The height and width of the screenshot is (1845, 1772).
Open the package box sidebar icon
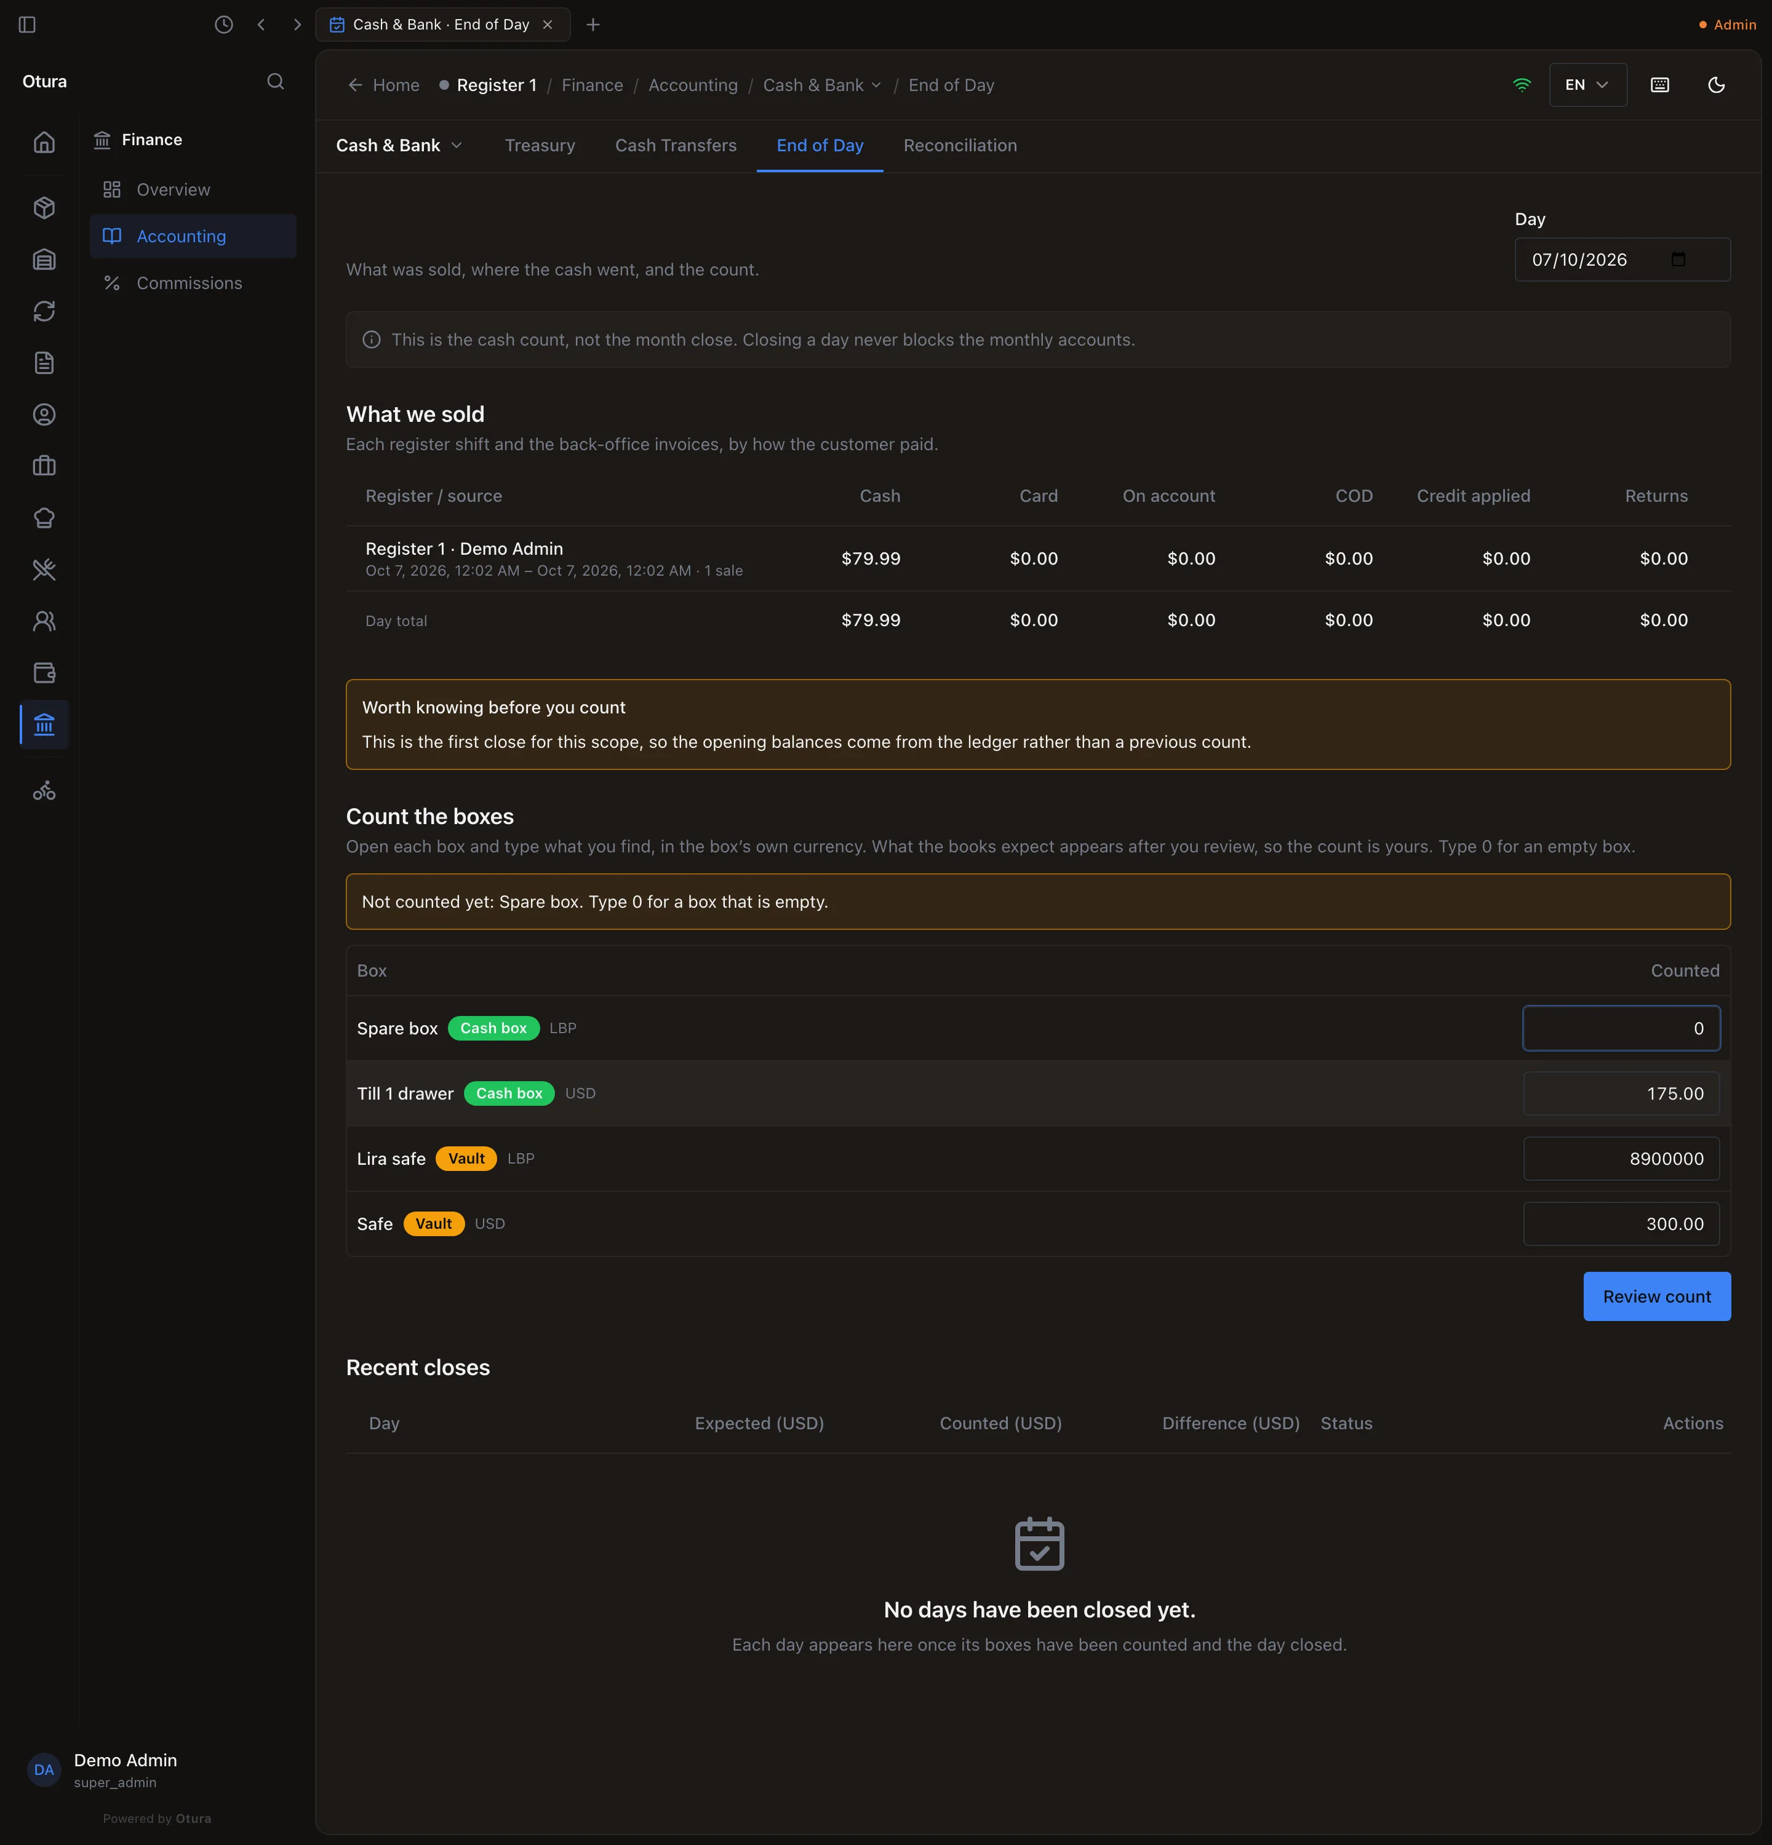pos(44,207)
